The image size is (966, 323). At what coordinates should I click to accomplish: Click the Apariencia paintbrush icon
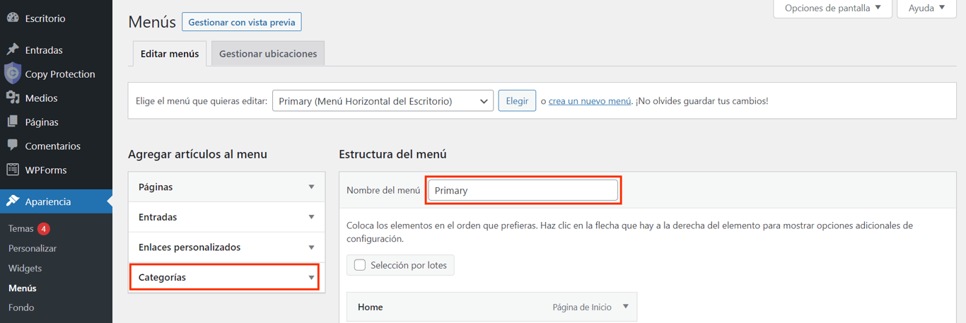coord(13,201)
